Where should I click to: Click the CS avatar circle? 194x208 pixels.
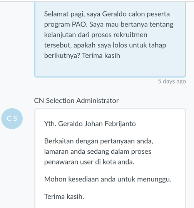(x=12, y=119)
